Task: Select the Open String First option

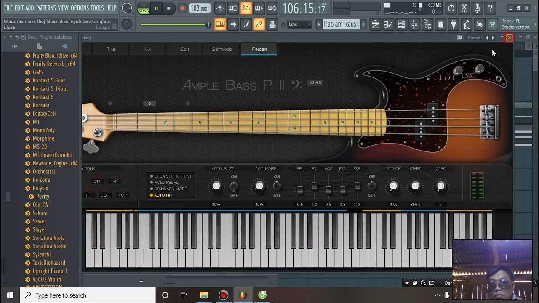Action: pyautogui.click(x=171, y=176)
